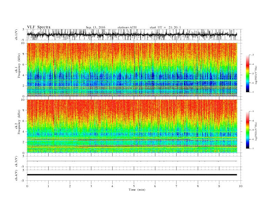Click the "9" minute tick label

point(219,186)
